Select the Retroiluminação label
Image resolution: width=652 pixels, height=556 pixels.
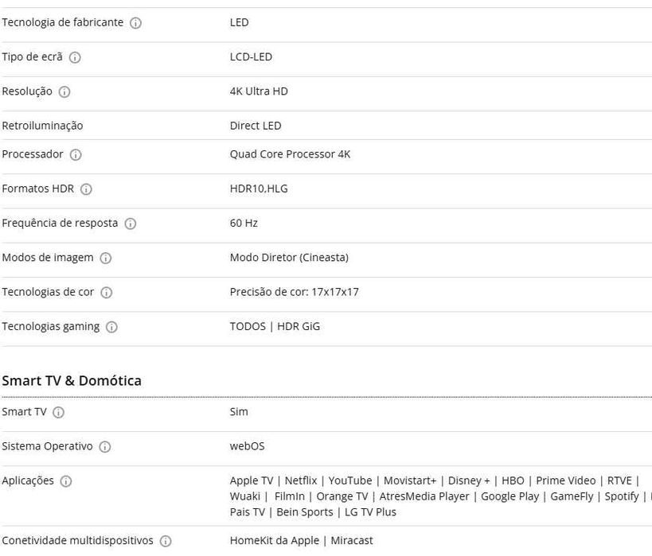tap(42, 126)
